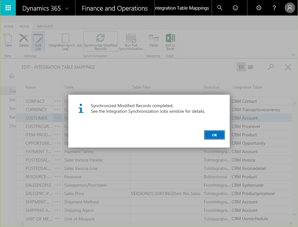Select the CONTACT mapping name cell
Screen dimensions: 298x227
38,101
